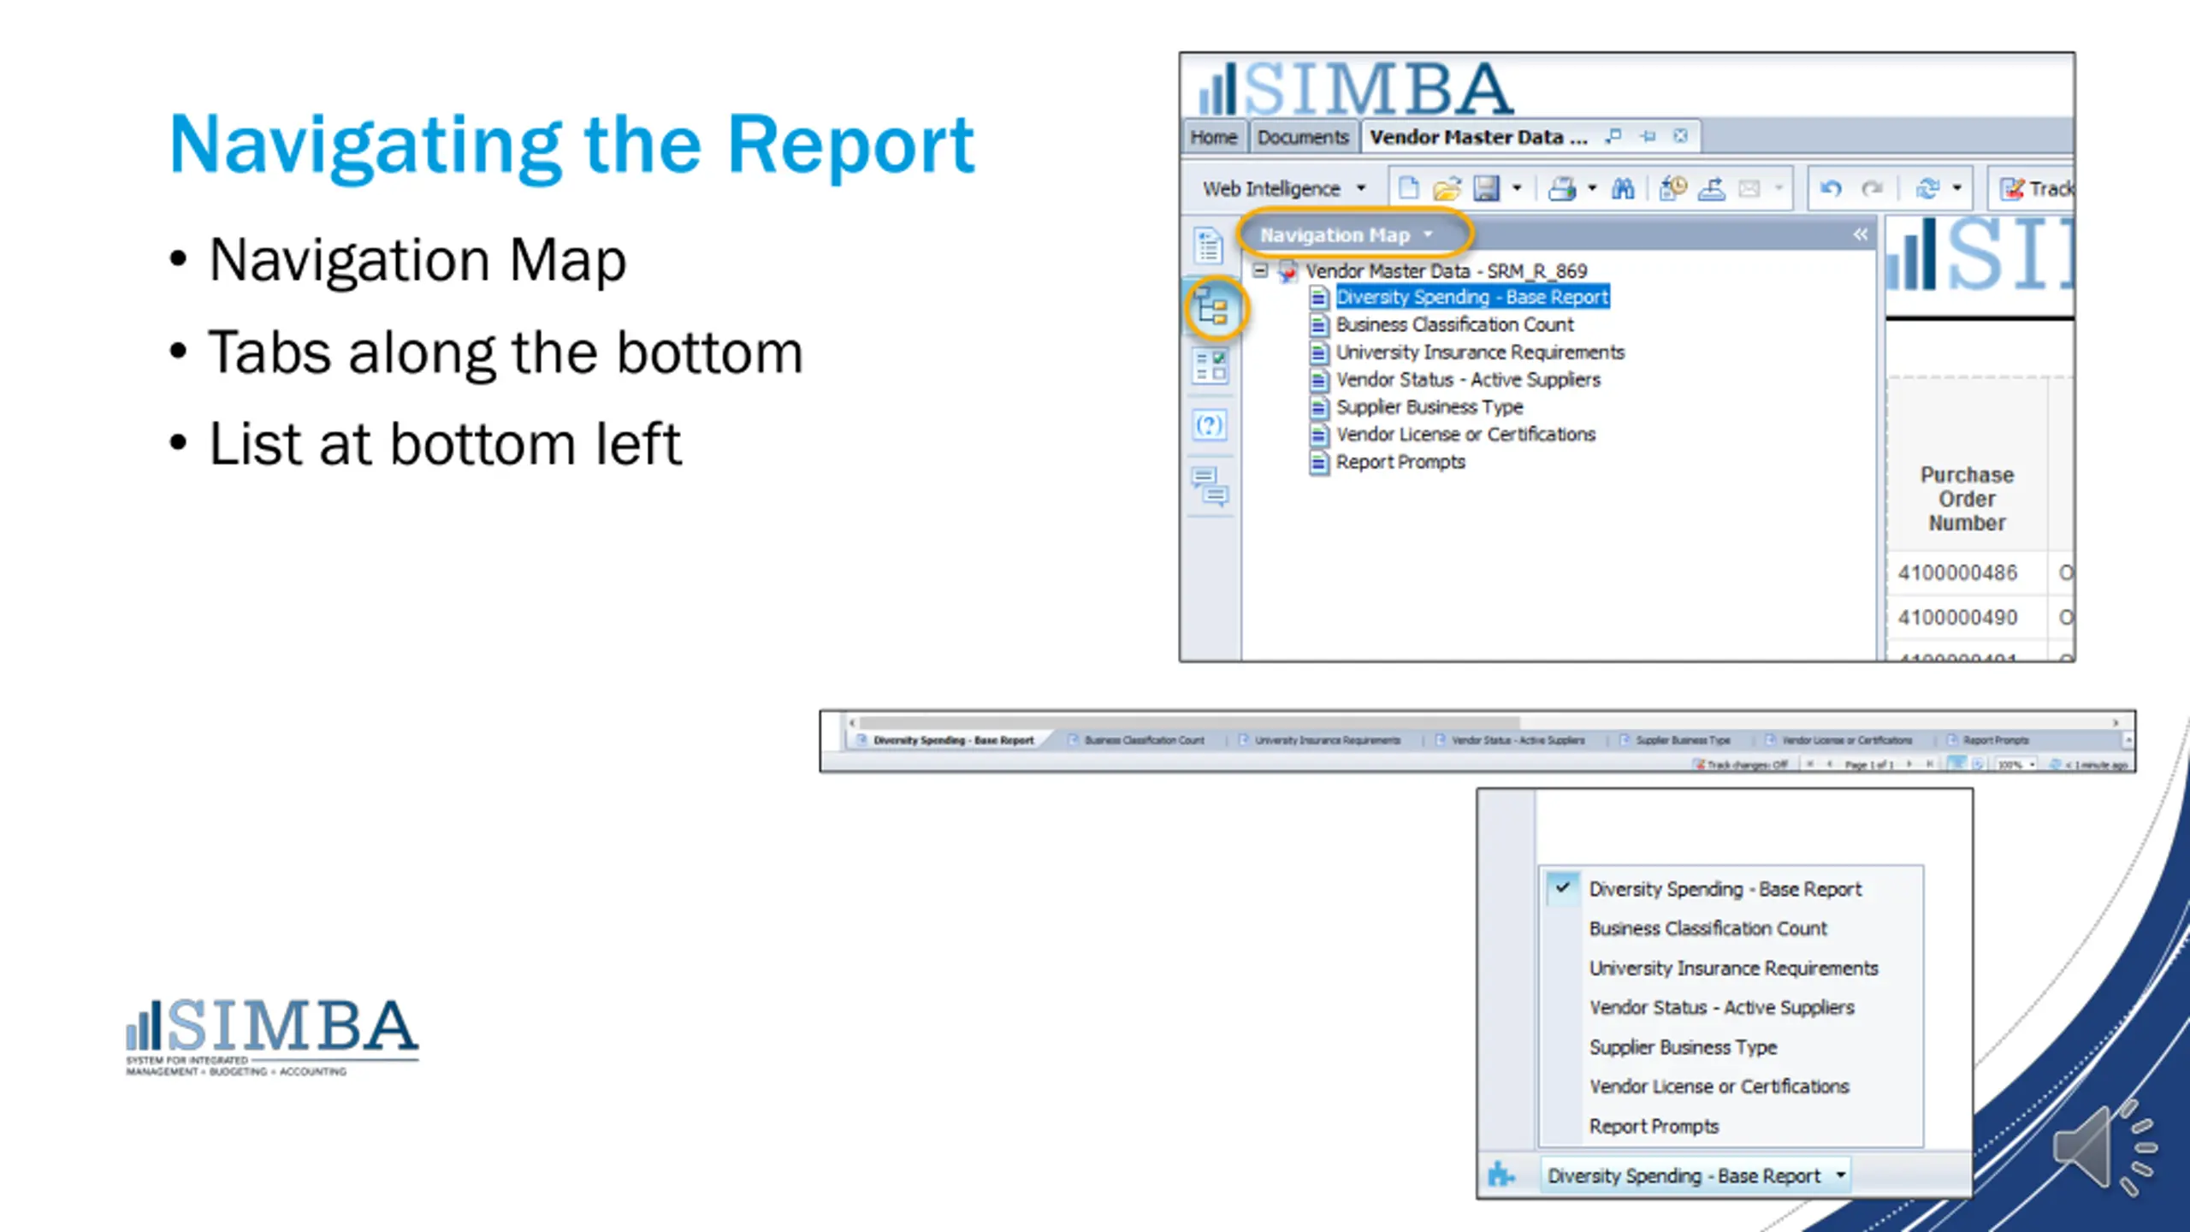The width and height of the screenshot is (2190, 1232).
Task: Switch to the Home tab
Action: pos(1213,137)
